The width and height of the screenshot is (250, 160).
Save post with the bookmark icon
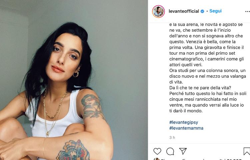pos(247,151)
